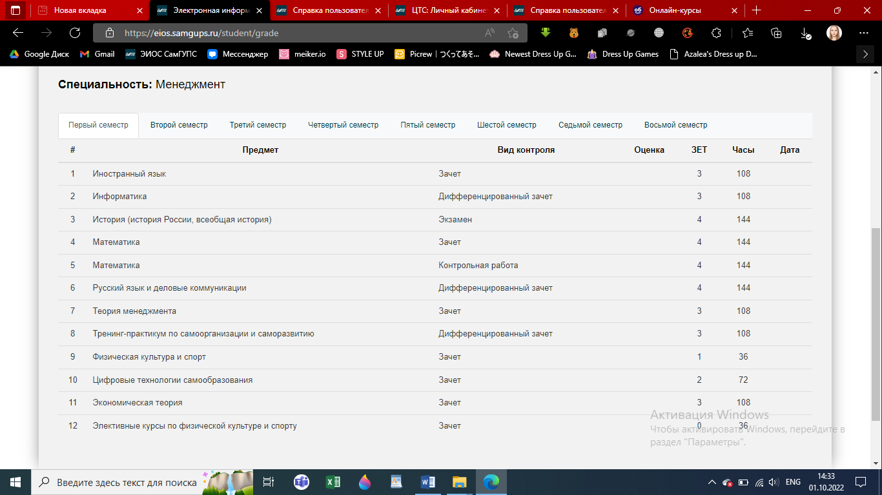The width and height of the screenshot is (882, 495).
Task: Switch to Второй семестр tab
Action: 179,125
